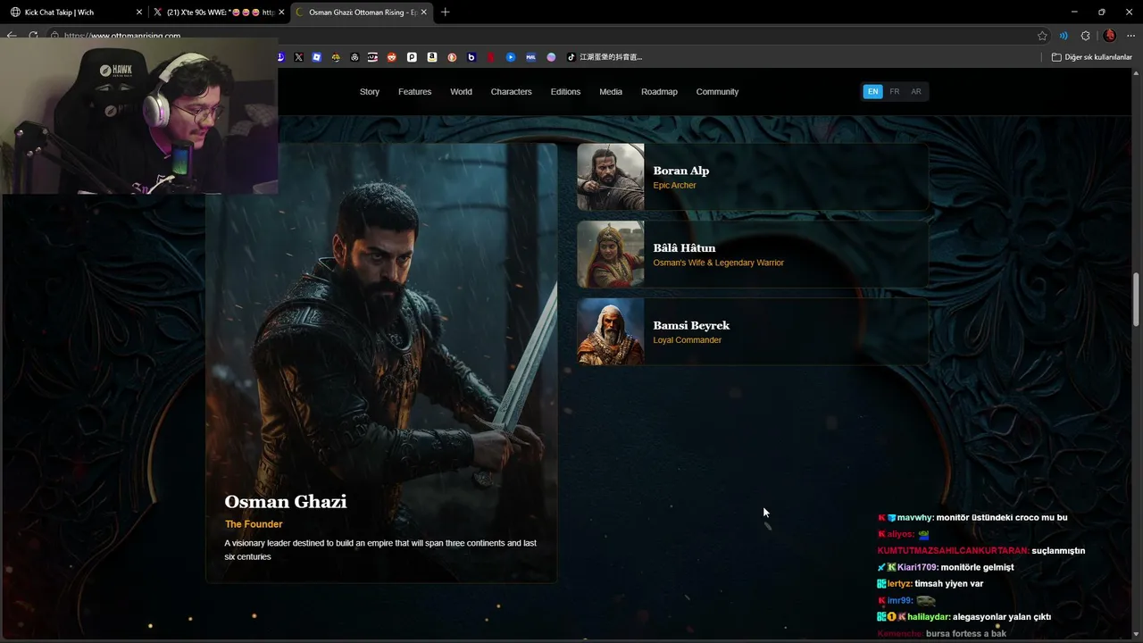The width and height of the screenshot is (1143, 643).
Task: Switch site language to AR
Action: click(x=916, y=92)
